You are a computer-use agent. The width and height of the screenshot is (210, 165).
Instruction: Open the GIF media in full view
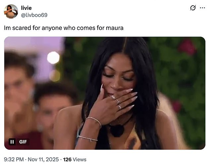[105, 93]
